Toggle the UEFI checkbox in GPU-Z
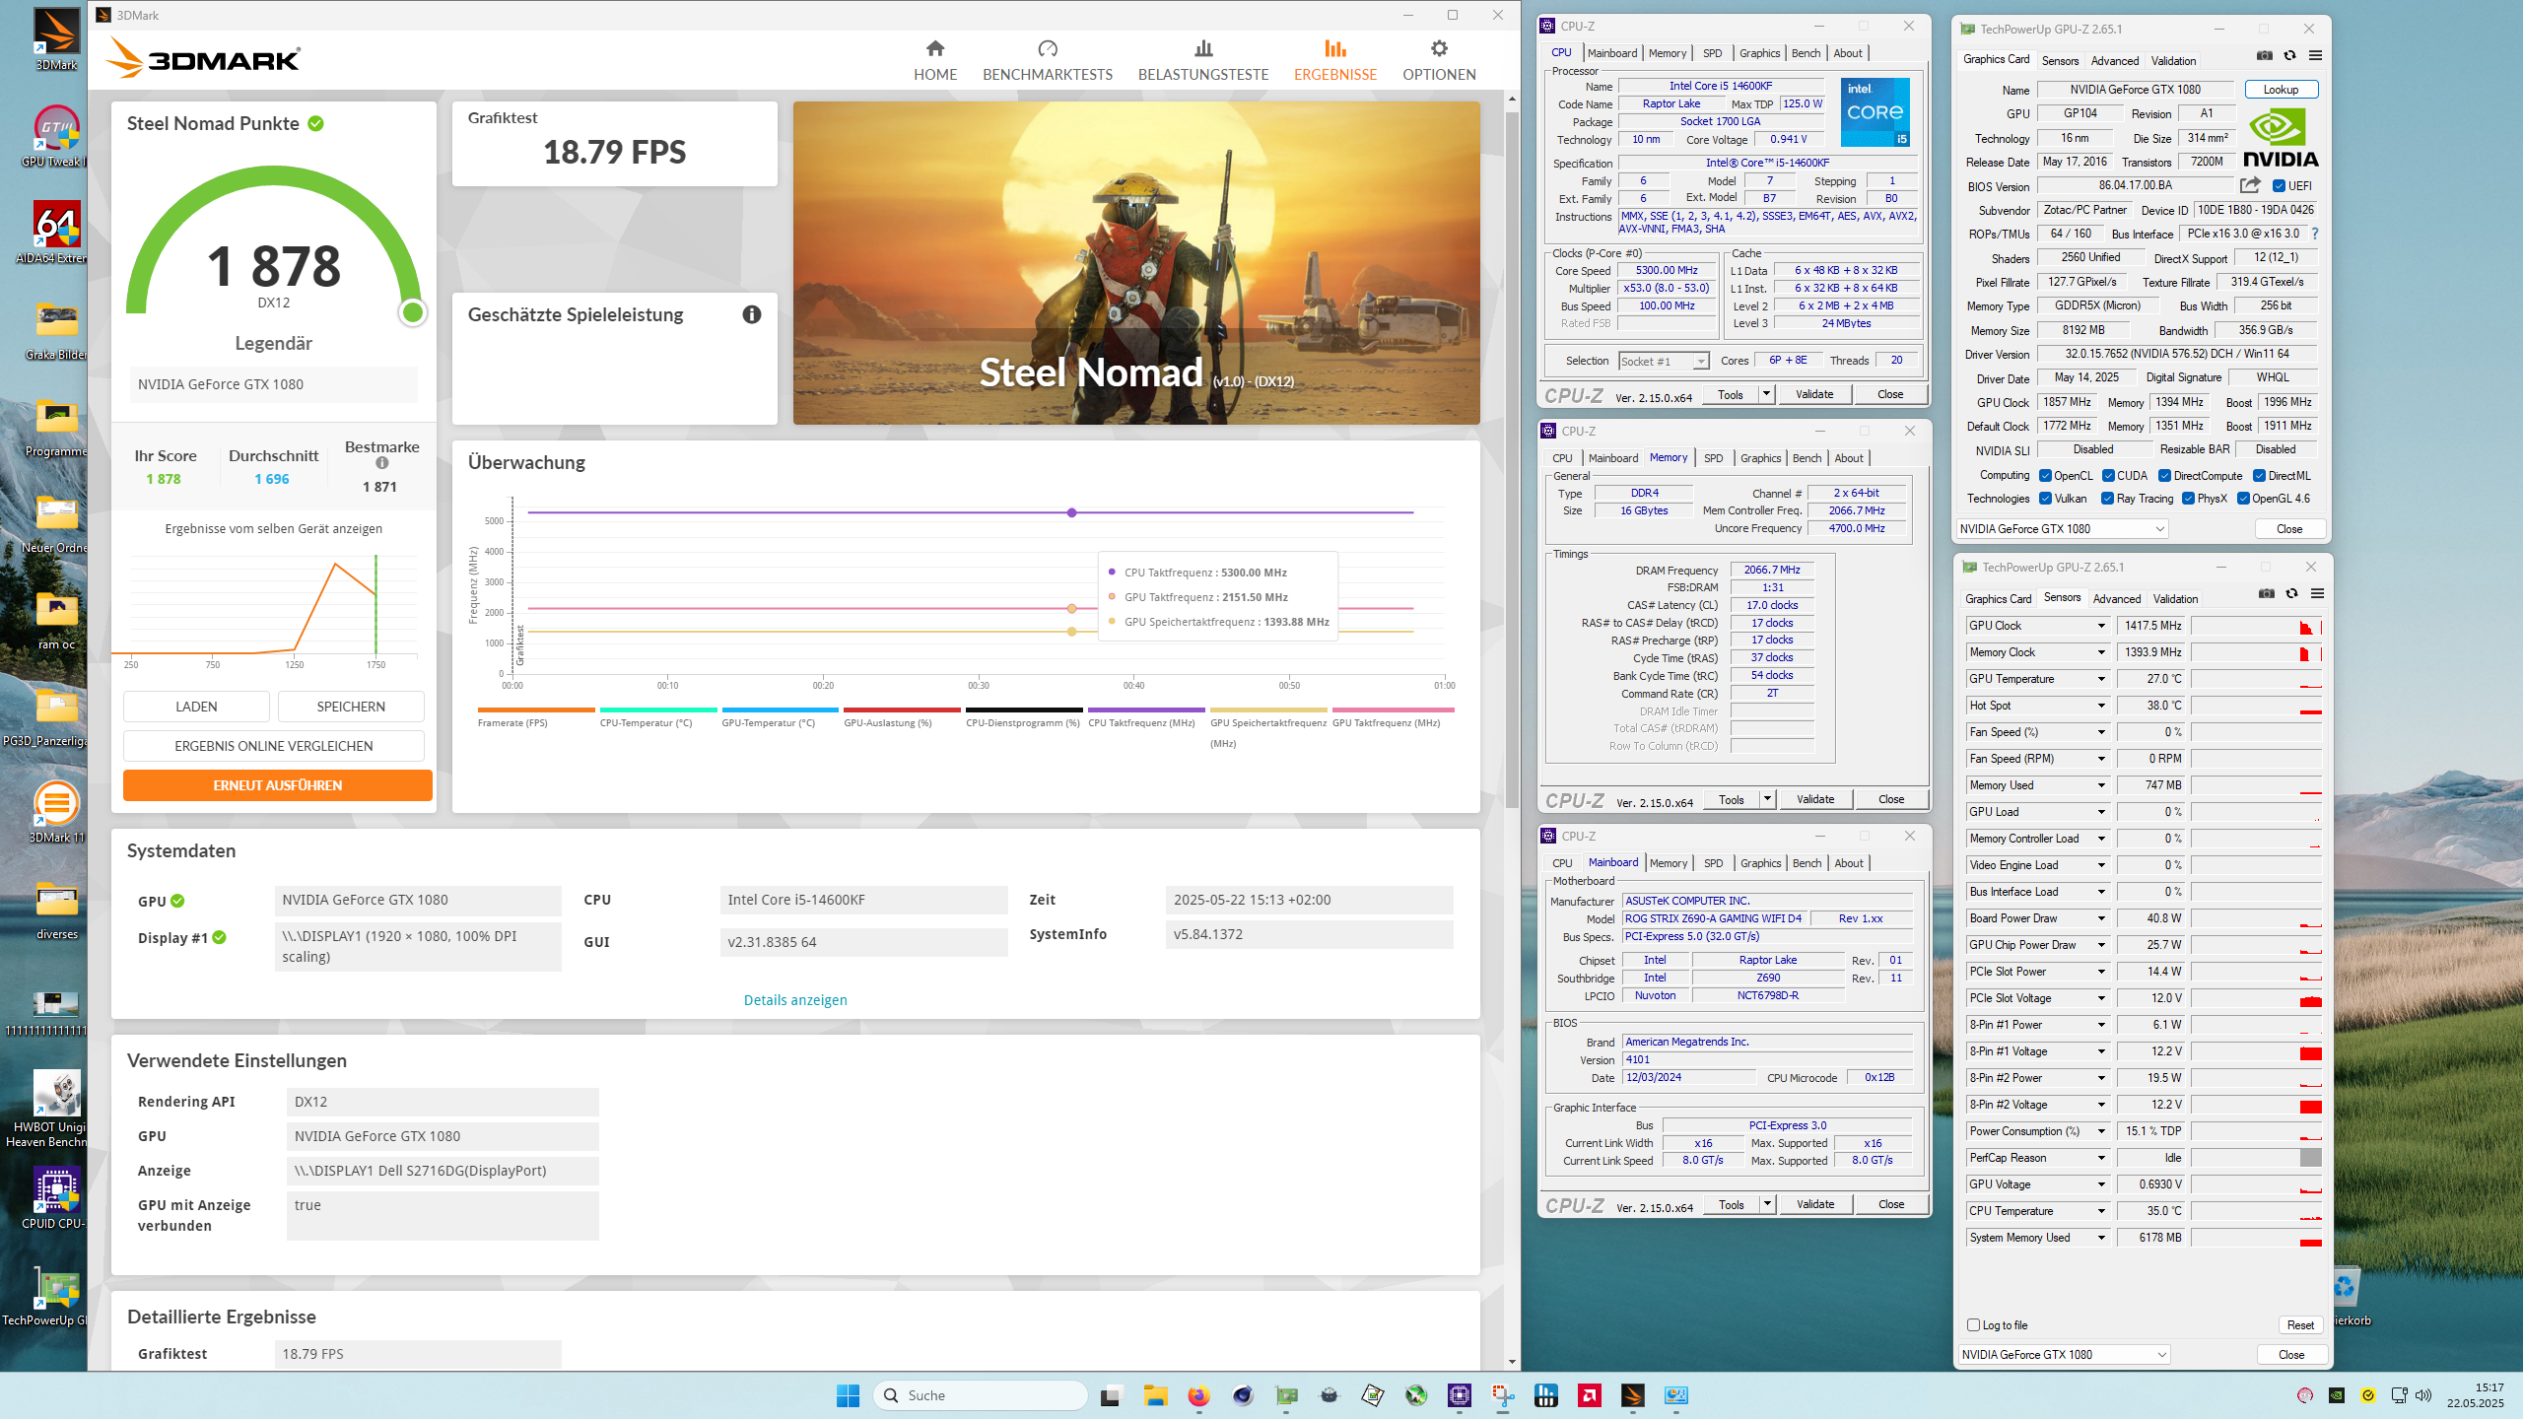Image resolution: width=2523 pixels, height=1419 pixels. coord(2279,186)
